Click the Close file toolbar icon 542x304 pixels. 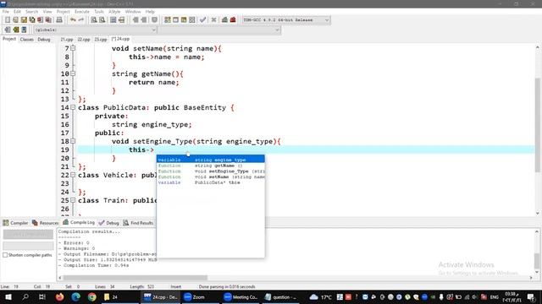40,20
